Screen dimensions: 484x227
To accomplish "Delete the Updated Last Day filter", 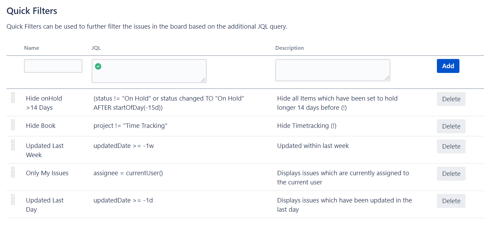I will click(x=451, y=201).
